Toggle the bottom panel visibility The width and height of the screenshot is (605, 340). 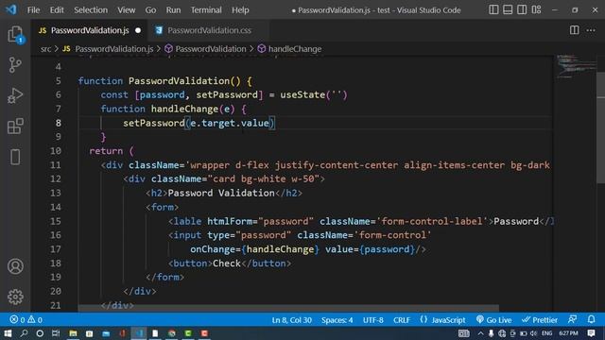pos(508,9)
